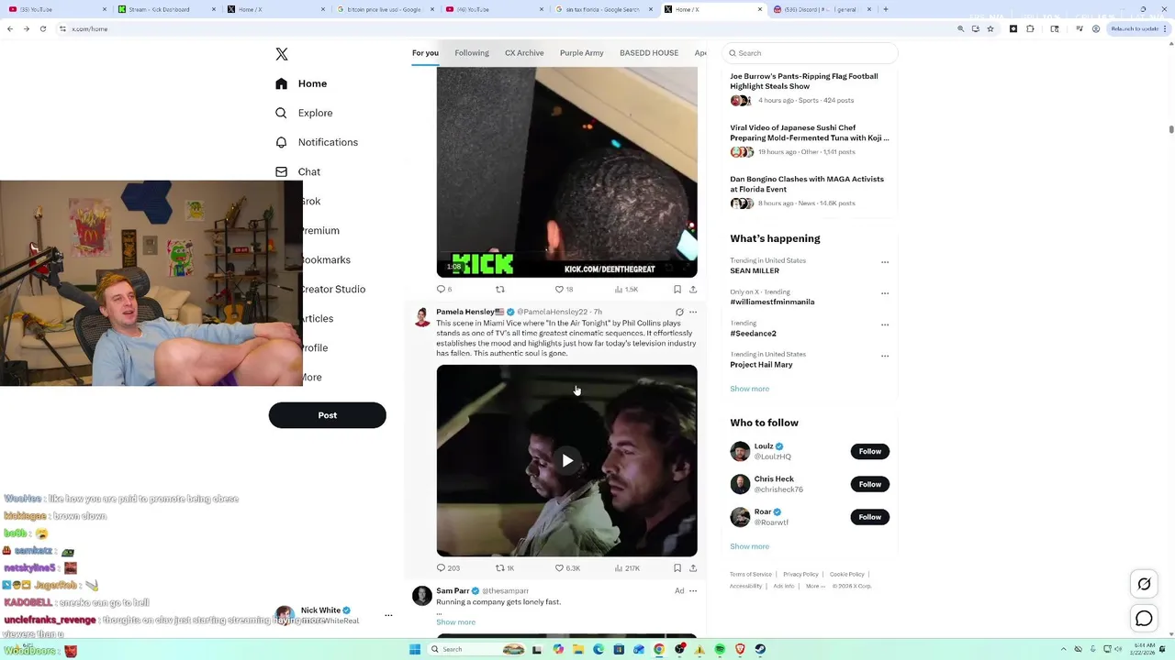Show more under Who to follow
Screen dimensions: 1175x660
point(749,546)
